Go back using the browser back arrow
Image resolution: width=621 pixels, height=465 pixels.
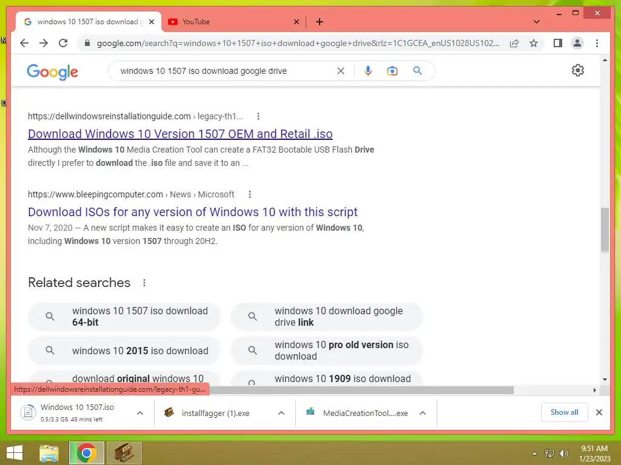tap(24, 43)
